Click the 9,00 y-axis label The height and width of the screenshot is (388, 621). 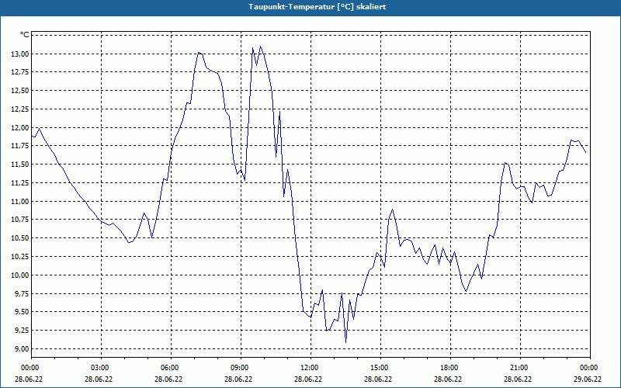[x=21, y=348]
